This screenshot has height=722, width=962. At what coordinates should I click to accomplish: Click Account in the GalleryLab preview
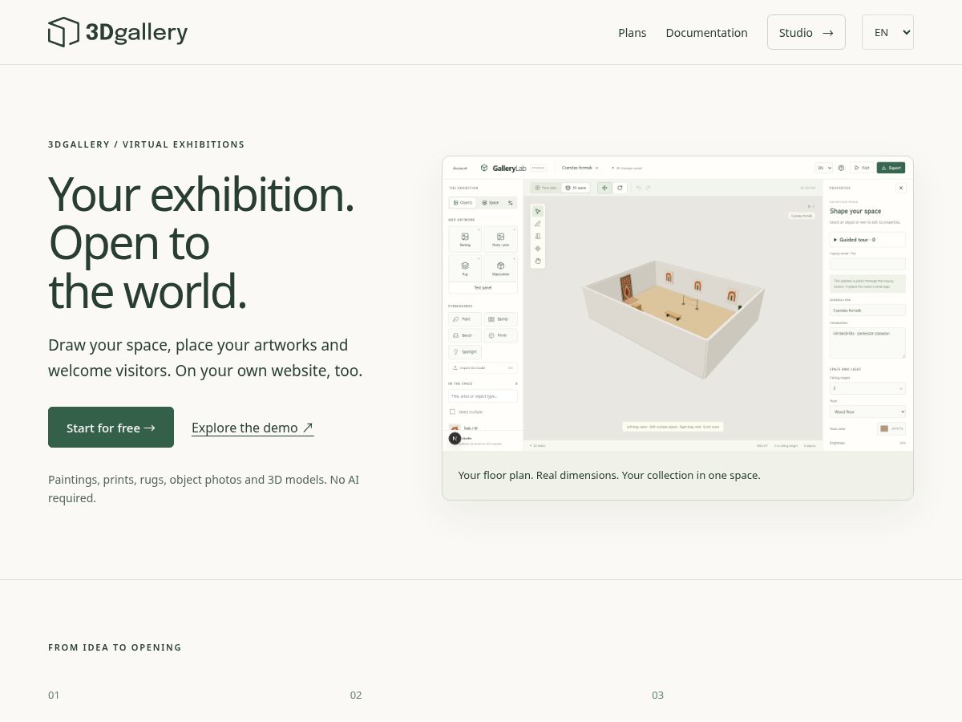[460, 168]
